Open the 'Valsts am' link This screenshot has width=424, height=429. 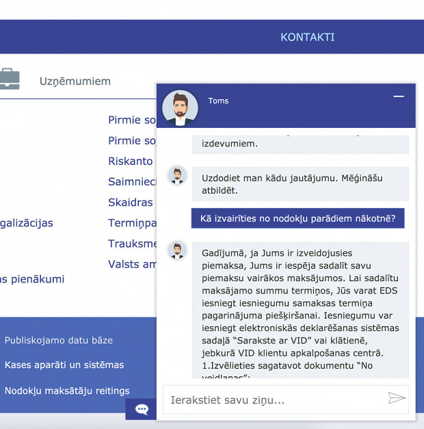pyautogui.click(x=132, y=264)
